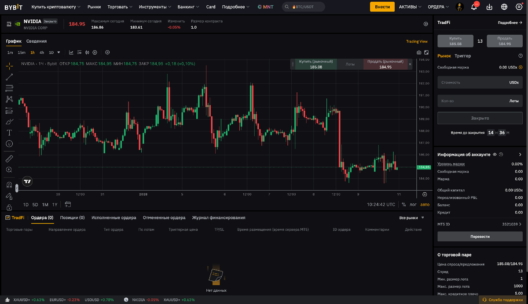Select the 1m timeframe
This screenshot has height=304, width=528.
(x=10, y=52)
